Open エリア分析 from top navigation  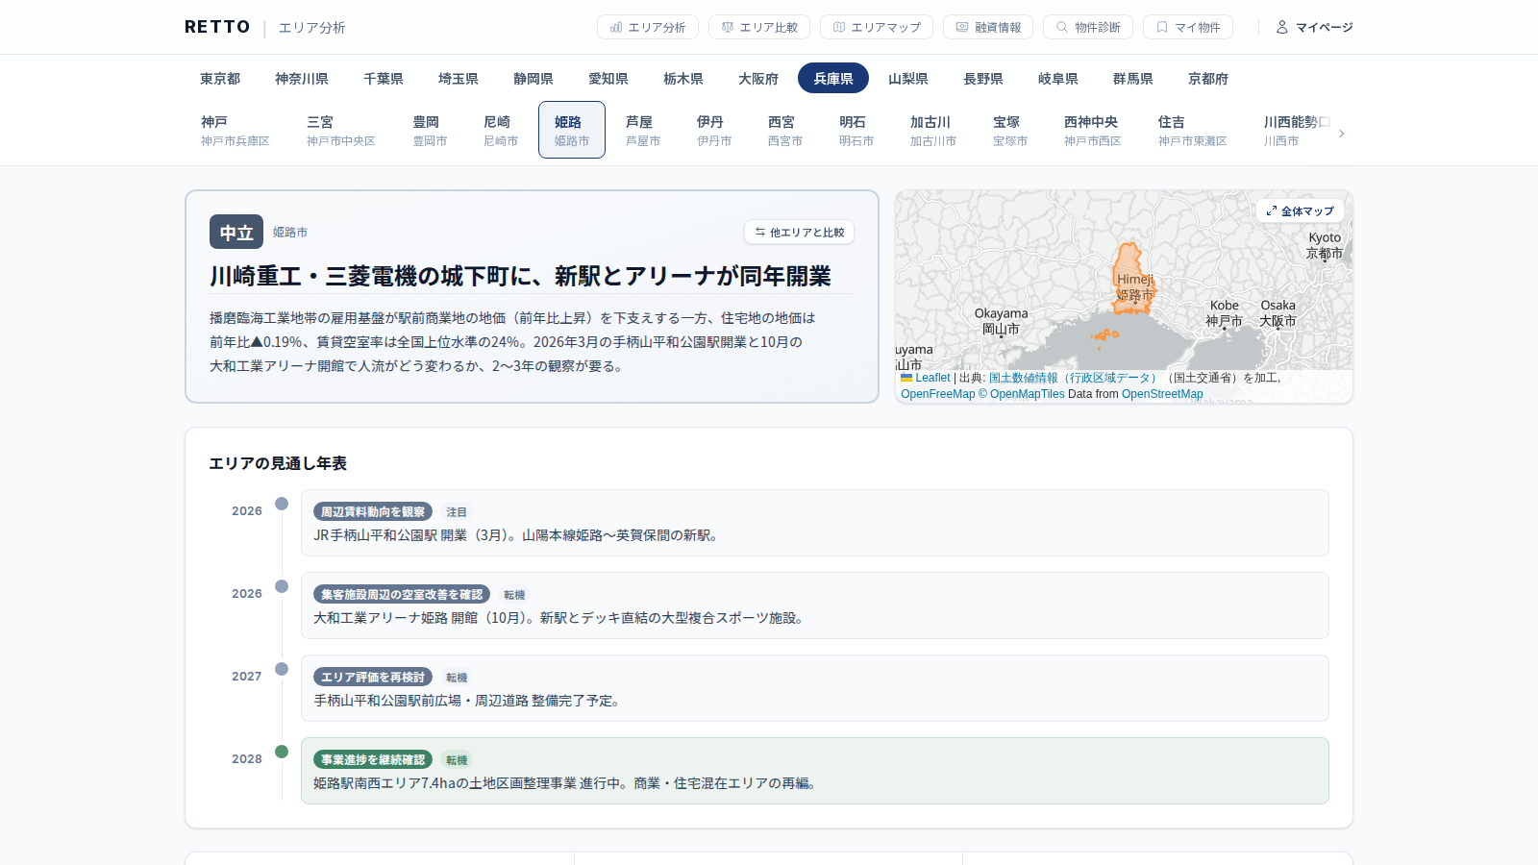tap(648, 27)
